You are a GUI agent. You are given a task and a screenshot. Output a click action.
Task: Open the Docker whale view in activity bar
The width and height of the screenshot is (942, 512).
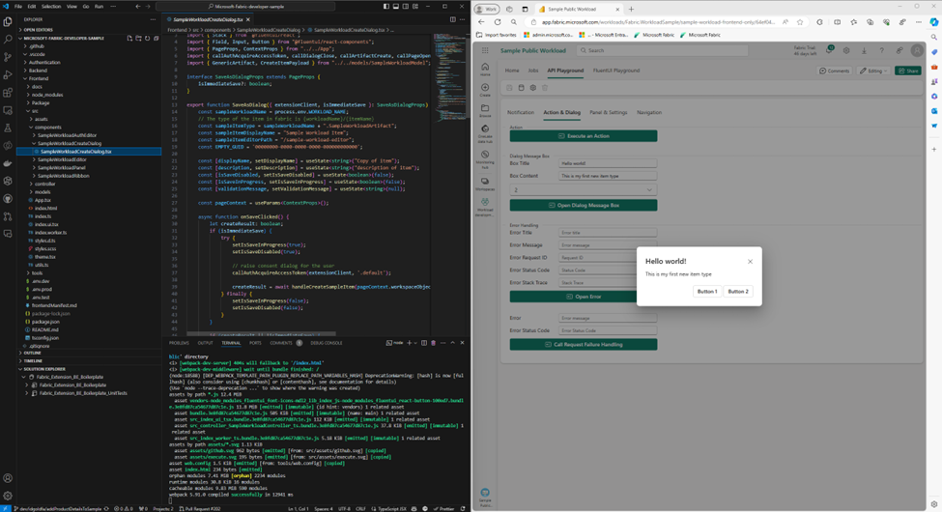8,163
